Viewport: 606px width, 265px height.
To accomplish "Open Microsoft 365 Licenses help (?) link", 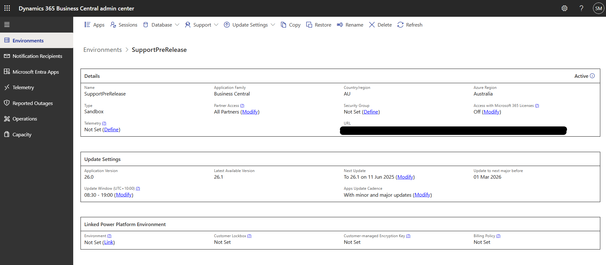I will 537,106.
